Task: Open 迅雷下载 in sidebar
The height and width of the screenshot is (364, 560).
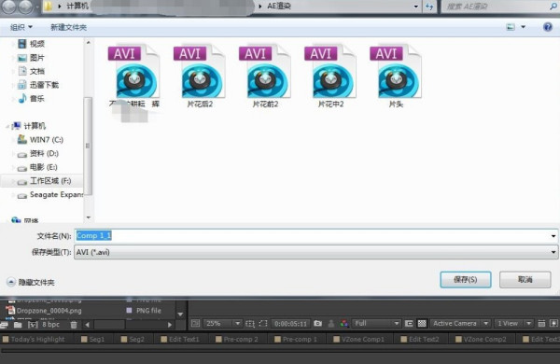Action: (38, 85)
